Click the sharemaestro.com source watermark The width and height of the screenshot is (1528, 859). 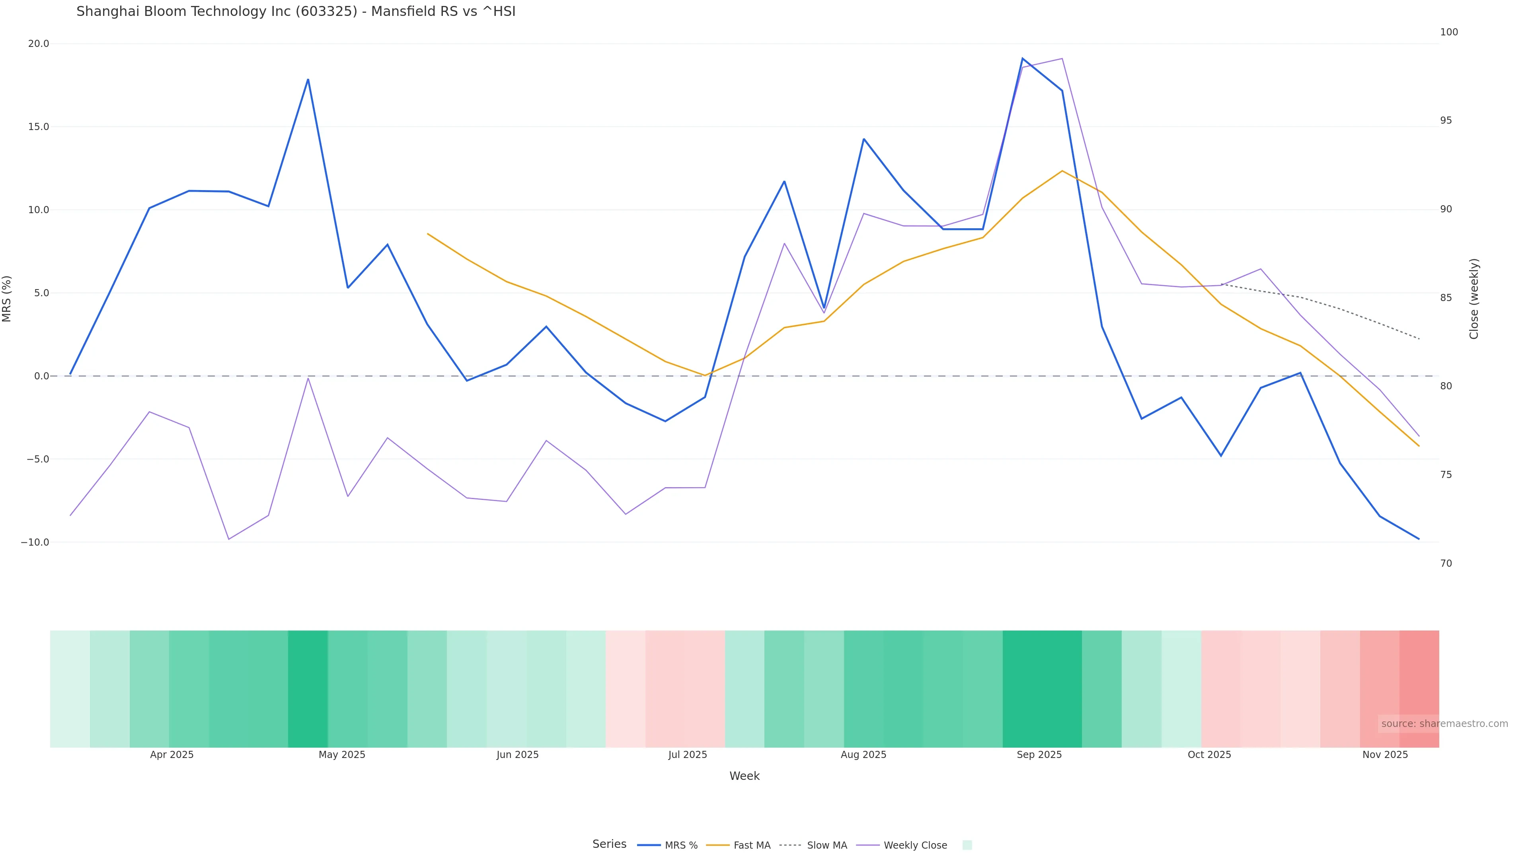(x=1444, y=724)
